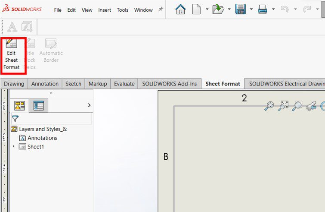Create a new document with New icon
The image size is (325, 212).
pos(196,9)
